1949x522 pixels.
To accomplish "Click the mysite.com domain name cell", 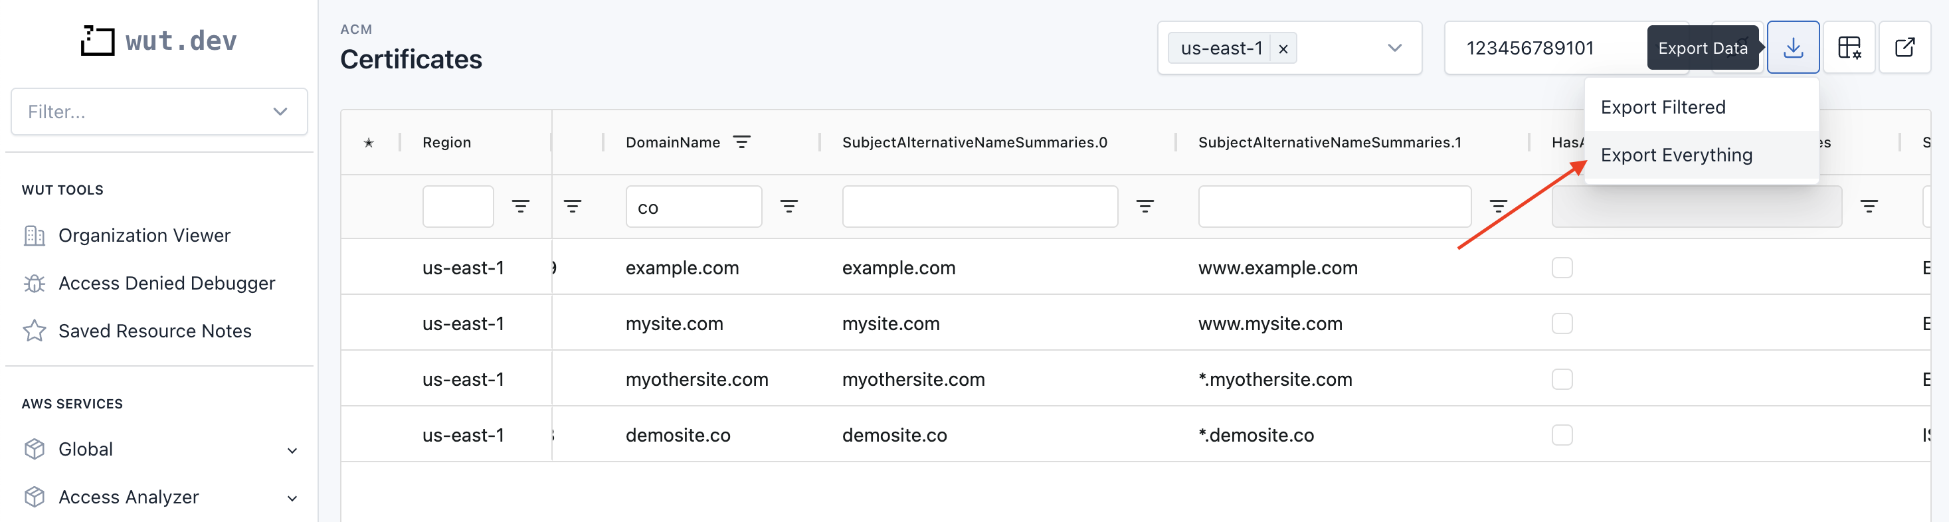I will [674, 325].
